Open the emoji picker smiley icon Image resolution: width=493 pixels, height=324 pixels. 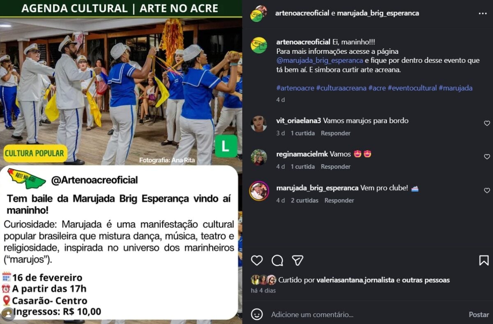point(257,315)
